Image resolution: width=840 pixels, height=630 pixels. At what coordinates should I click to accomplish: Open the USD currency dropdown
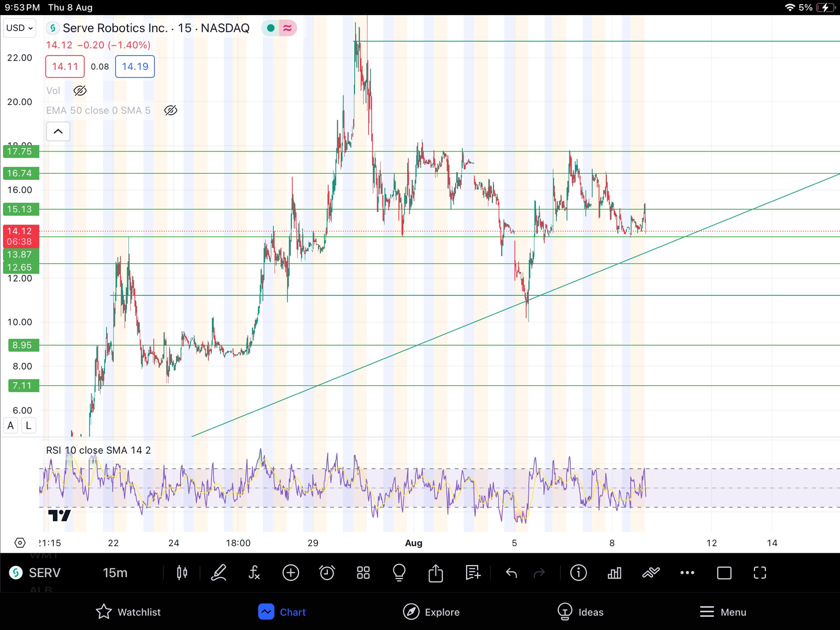click(19, 28)
